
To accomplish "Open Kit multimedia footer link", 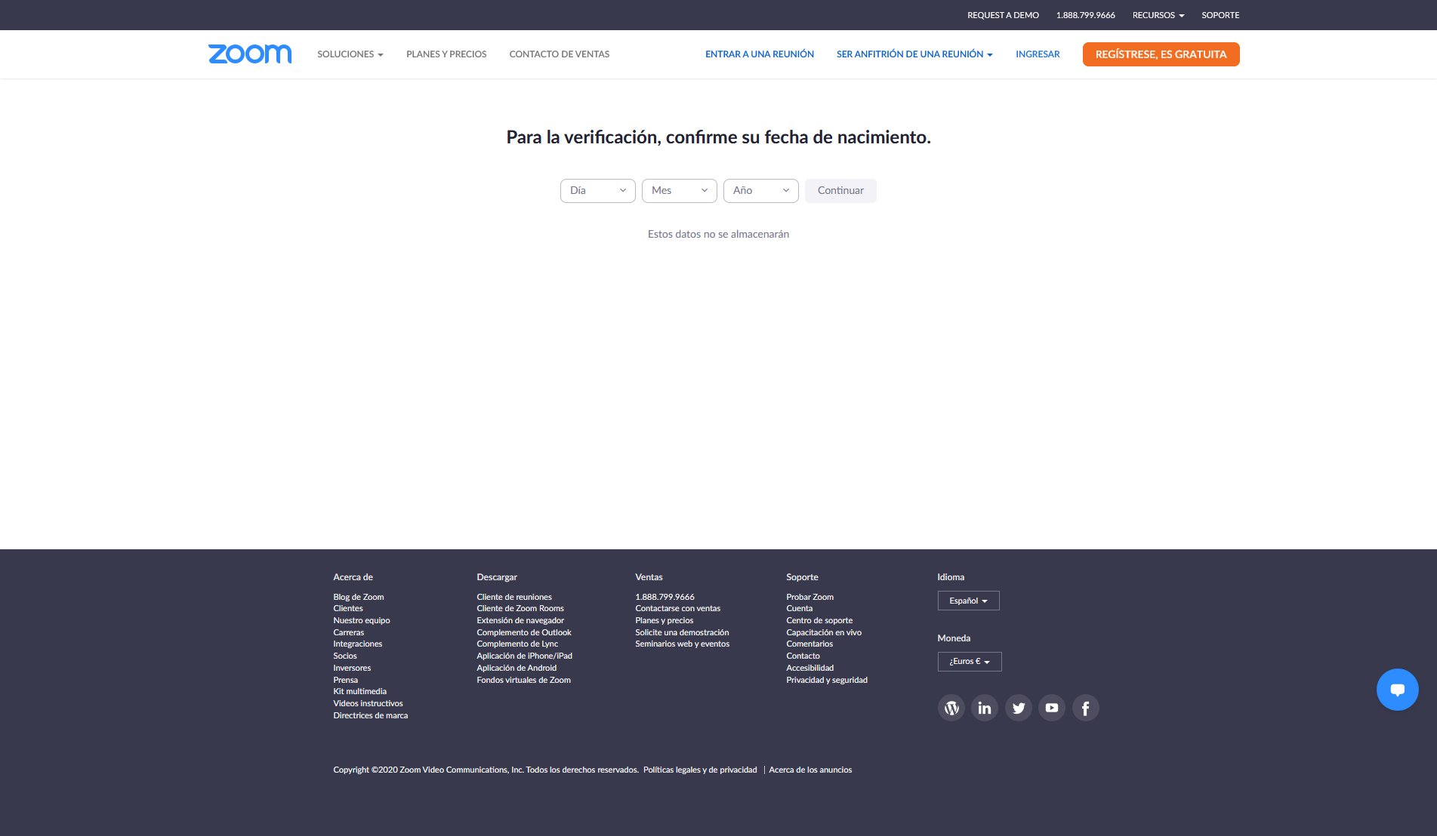I will (360, 691).
